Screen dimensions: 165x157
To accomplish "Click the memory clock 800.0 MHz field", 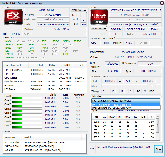I will [109, 81].
